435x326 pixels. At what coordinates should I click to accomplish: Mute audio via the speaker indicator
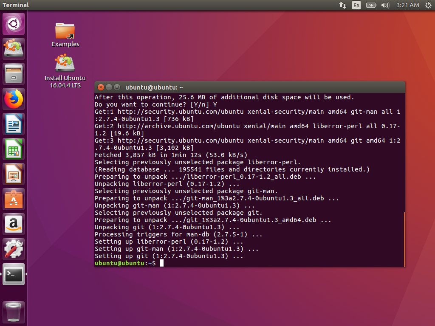[x=385, y=5]
